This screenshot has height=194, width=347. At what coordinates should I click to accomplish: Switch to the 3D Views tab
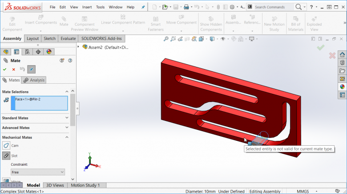tap(55, 185)
